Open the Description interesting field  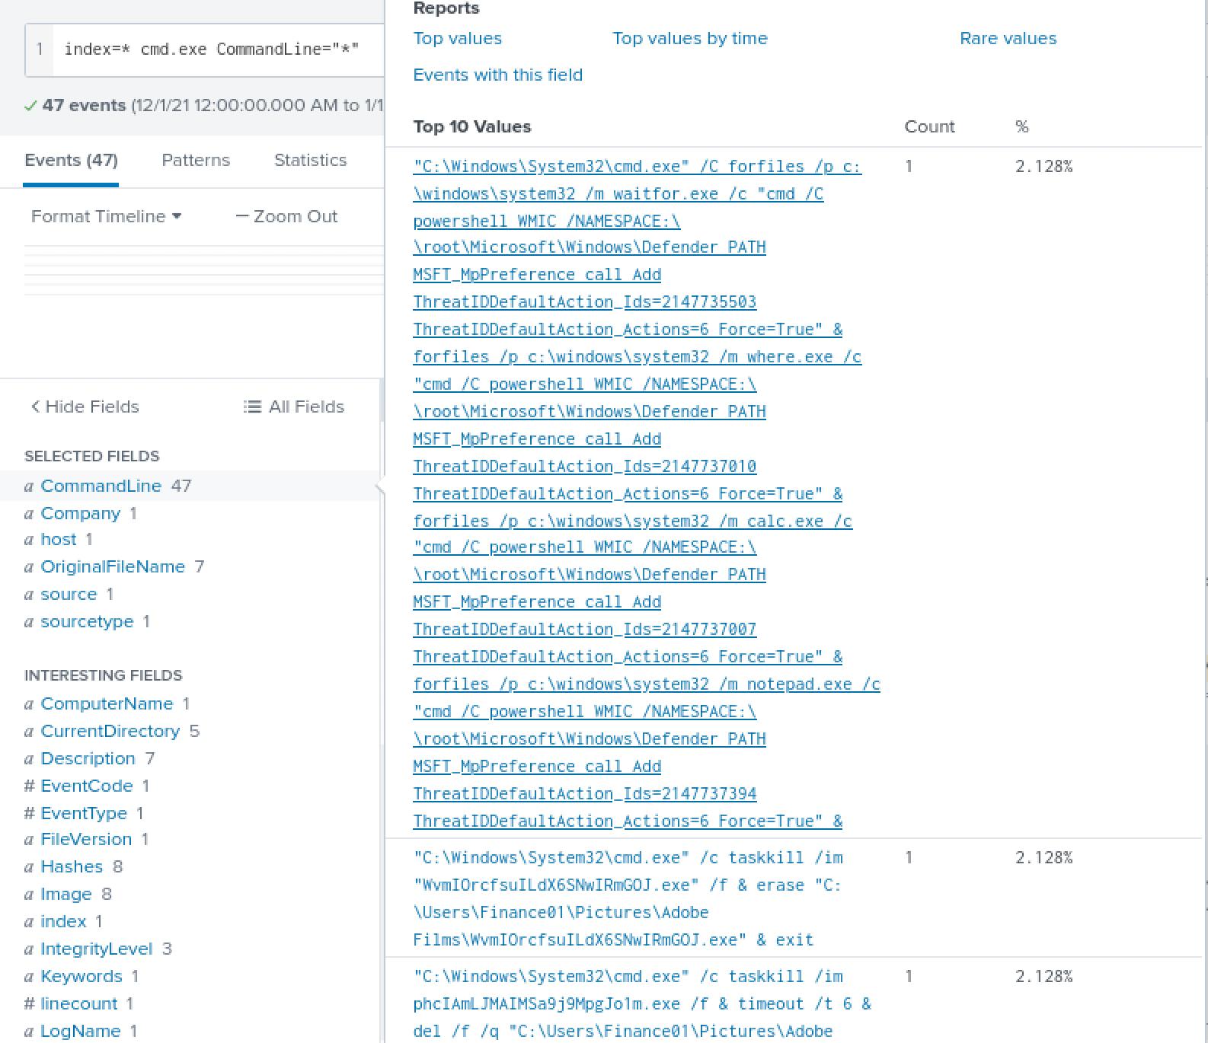[88, 758]
